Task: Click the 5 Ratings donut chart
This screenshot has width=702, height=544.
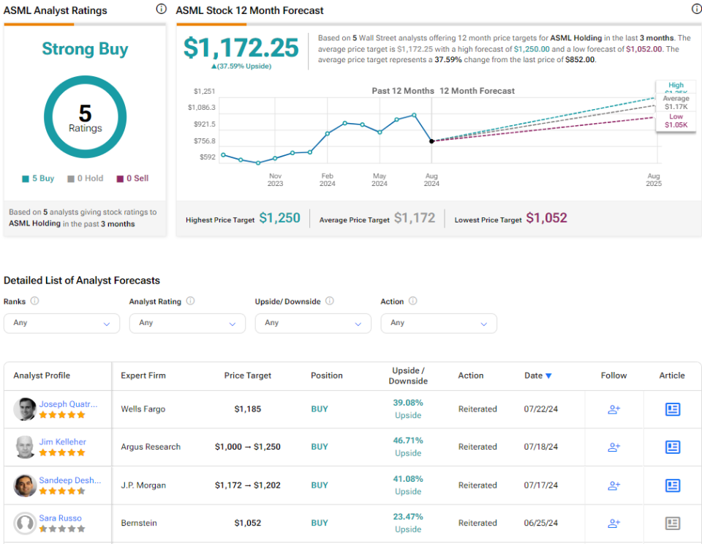Action: click(85, 117)
